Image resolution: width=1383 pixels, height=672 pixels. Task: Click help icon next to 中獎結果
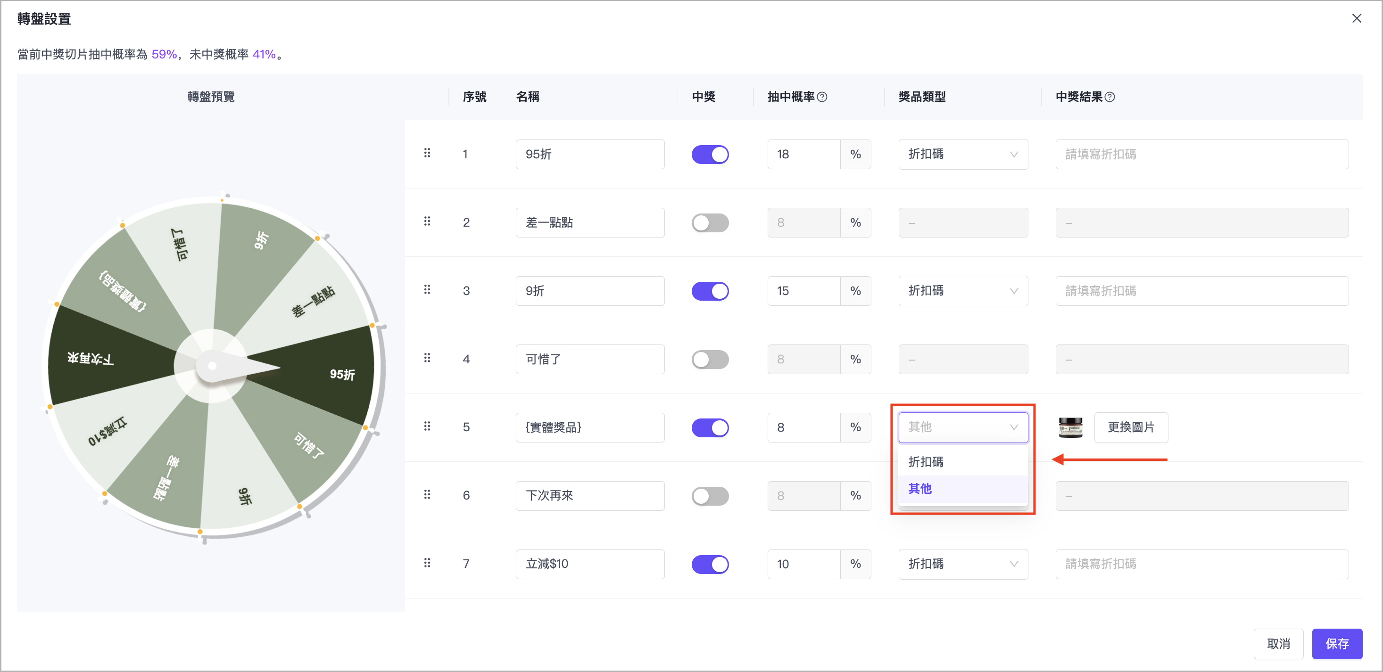(x=1110, y=97)
